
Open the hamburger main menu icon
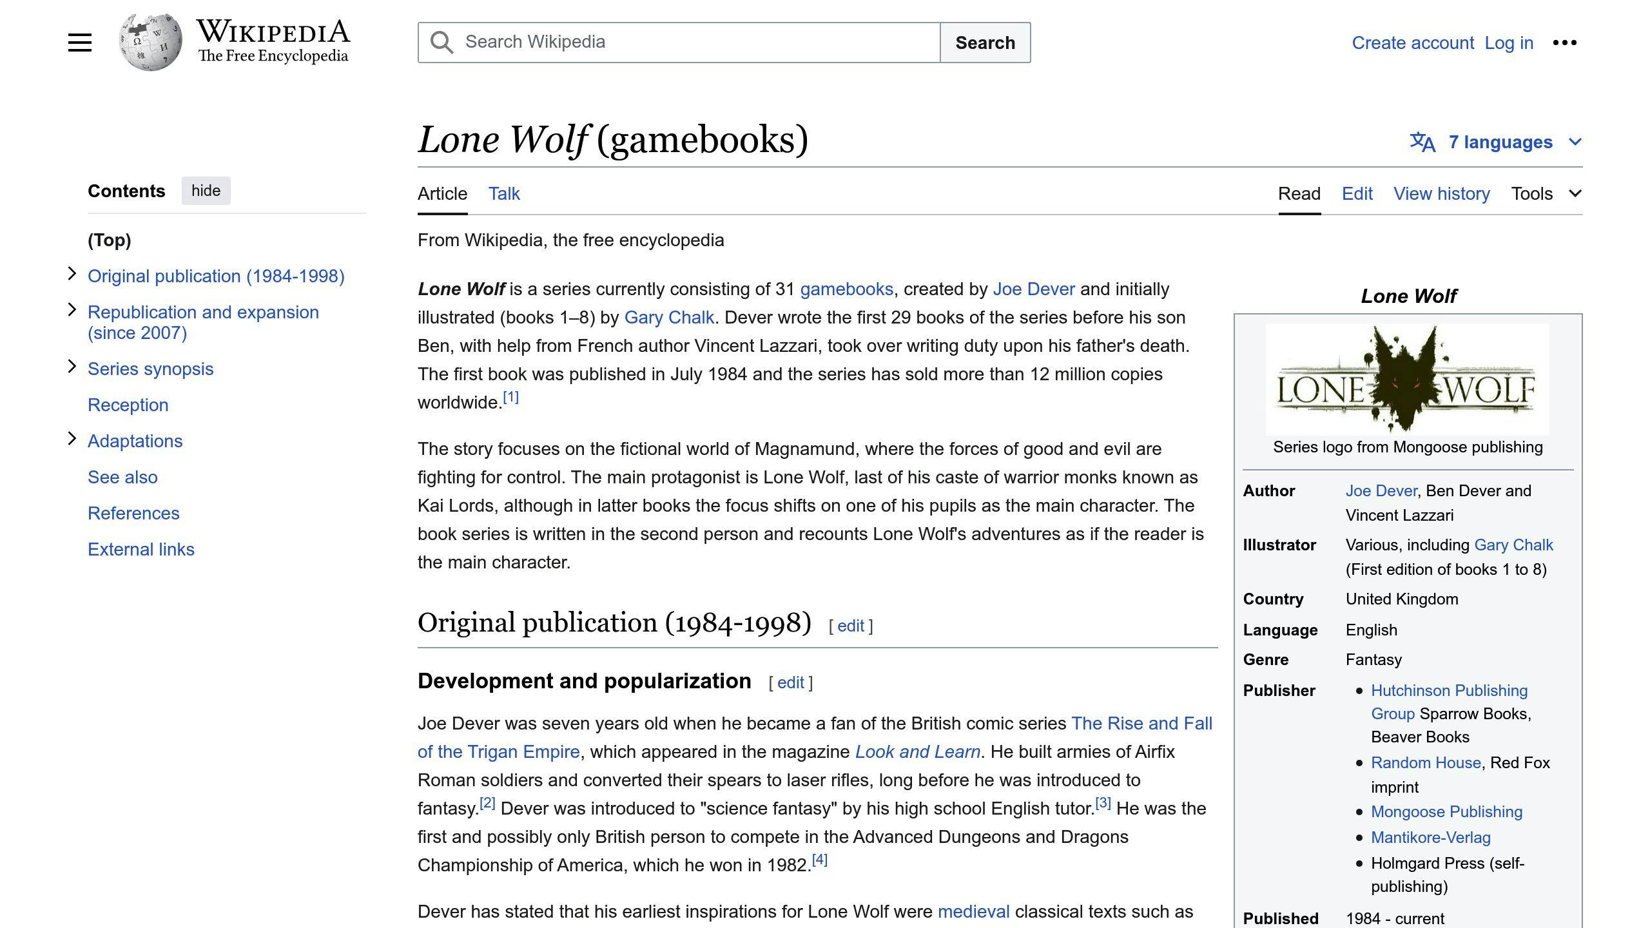[80, 43]
